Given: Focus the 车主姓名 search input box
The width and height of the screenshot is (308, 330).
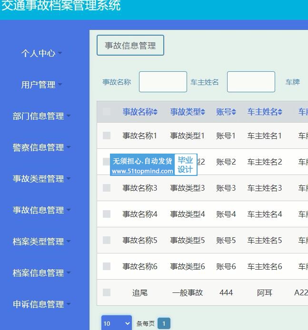Looking at the screenshot, I should [x=251, y=82].
